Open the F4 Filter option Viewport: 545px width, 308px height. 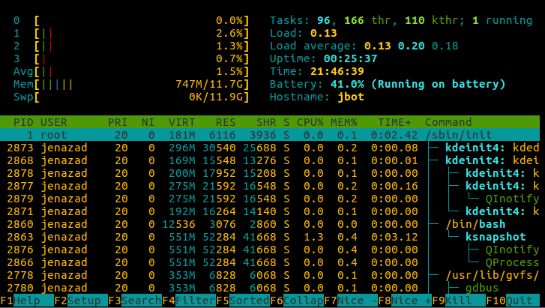coord(189,301)
